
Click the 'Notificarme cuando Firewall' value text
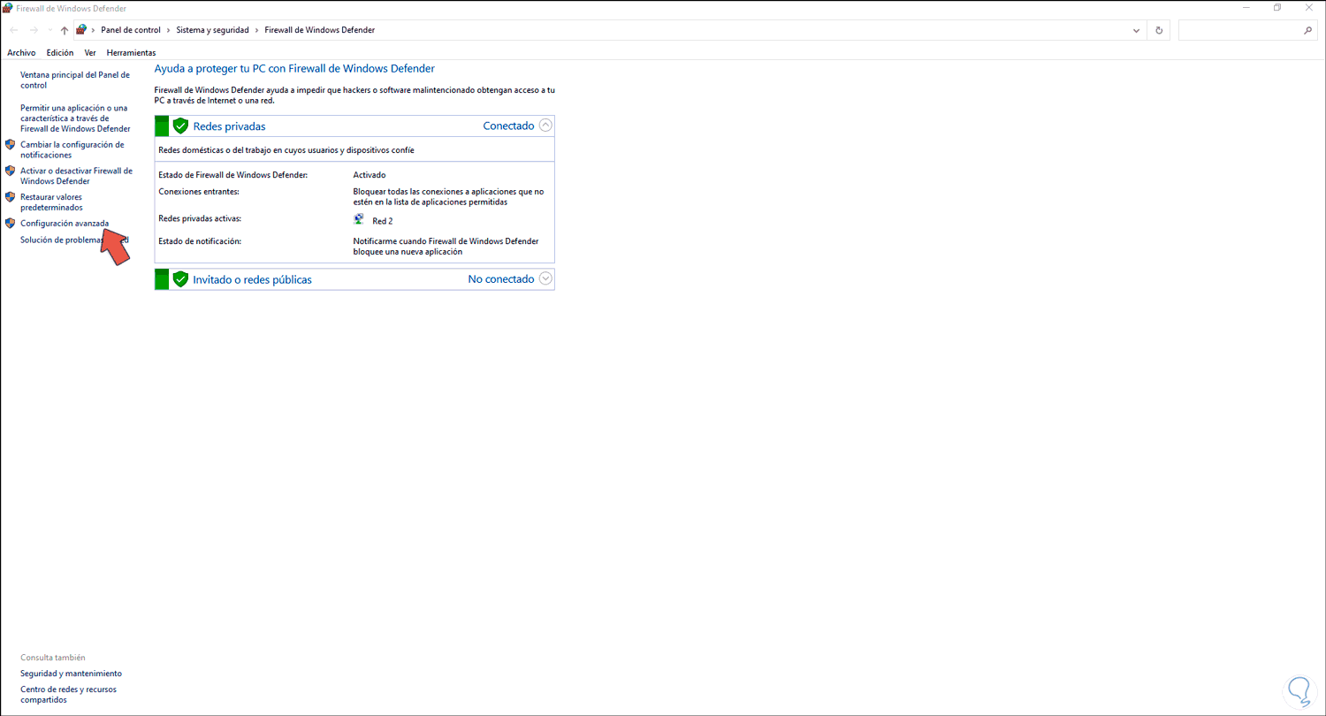[x=446, y=246]
